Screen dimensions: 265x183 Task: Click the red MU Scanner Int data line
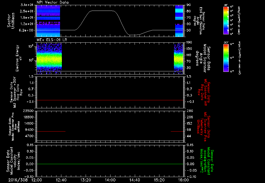[x=110, y=100]
